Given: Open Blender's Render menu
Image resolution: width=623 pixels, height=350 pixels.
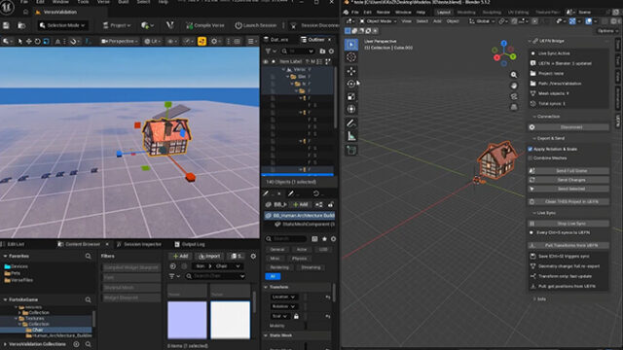Looking at the screenshot, I should point(383,13).
